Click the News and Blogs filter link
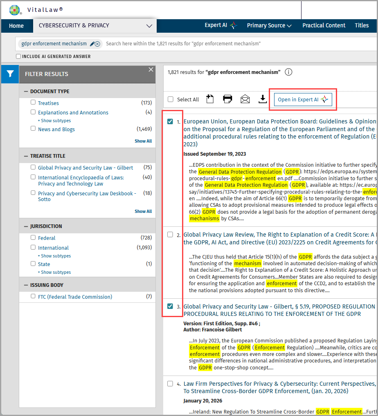The width and height of the screenshot is (378, 416). coord(56,130)
